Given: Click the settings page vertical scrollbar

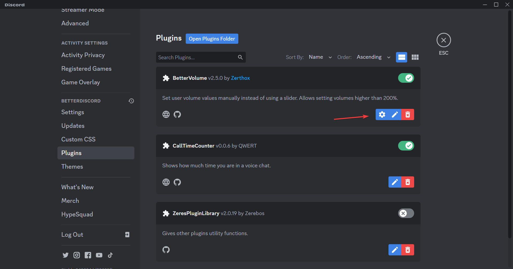Looking at the screenshot, I should 510,124.
